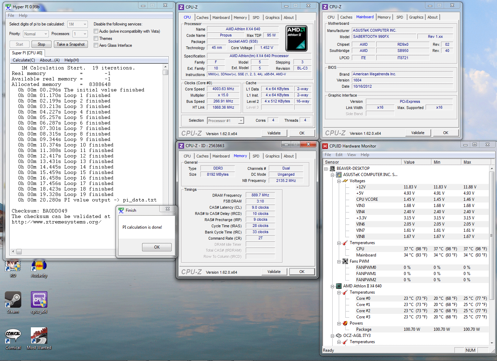Check the Themes service option
The image size is (497, 361).
click(x=96, y=39)
